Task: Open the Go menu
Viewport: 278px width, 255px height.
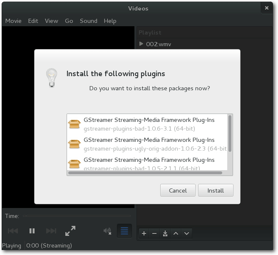Action: (69, 21)
